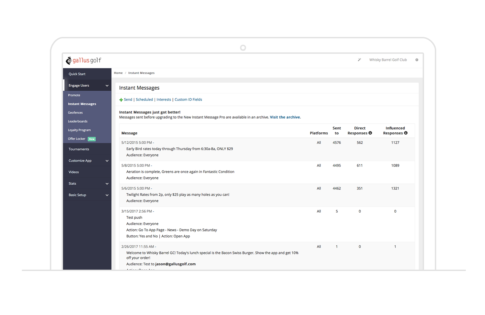The image size is (485, 315).
Task: Expand the Customize App chevron
Action: point(107,161)
